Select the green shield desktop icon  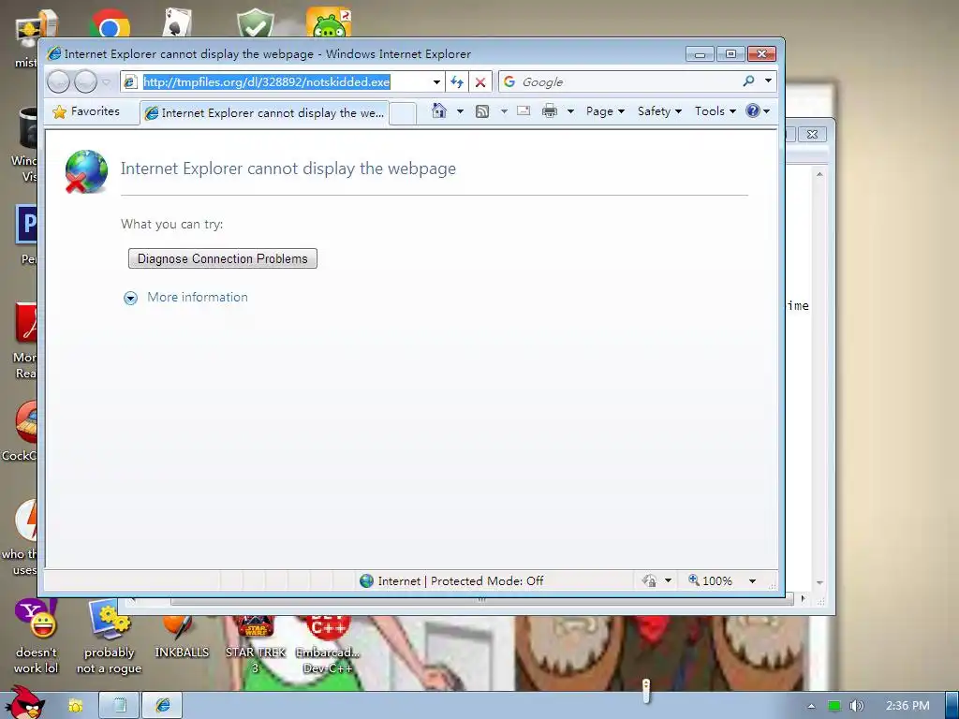coord(256,23)
